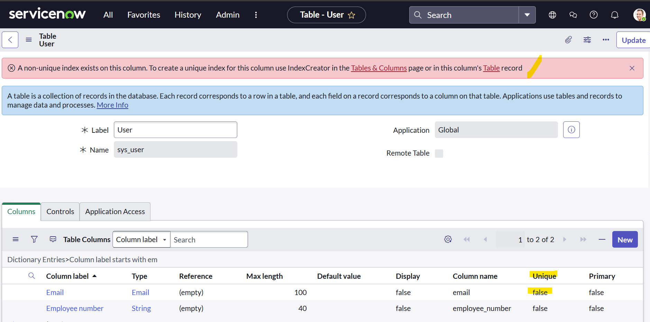Image resolution: width=650 pixels, height=322 pixels.
Task: Search column headers with the magnifier icon
Action: point(31,276)
